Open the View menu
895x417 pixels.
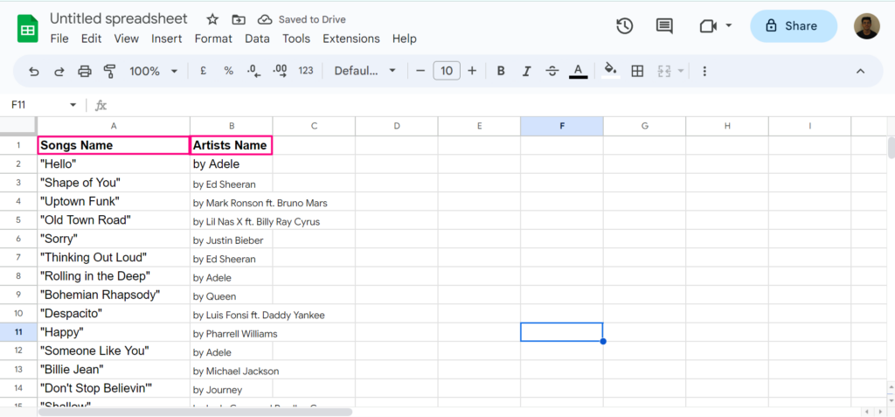point(126,38)
